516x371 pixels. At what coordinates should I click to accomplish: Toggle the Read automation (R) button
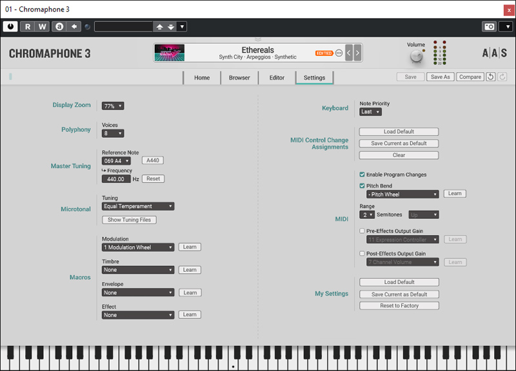click(x=28, y=26)
